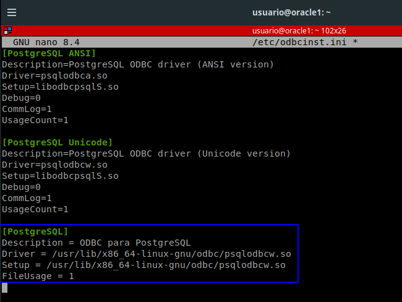Open the Terminator terminal grouping icon

8,31
